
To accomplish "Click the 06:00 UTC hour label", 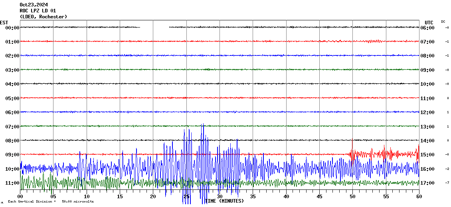I will (x=427, y=28).
